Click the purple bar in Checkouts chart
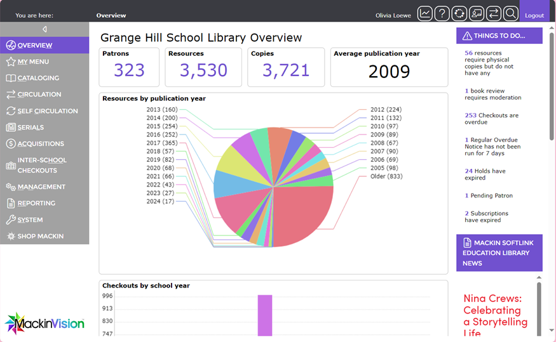 pos(265,315)
